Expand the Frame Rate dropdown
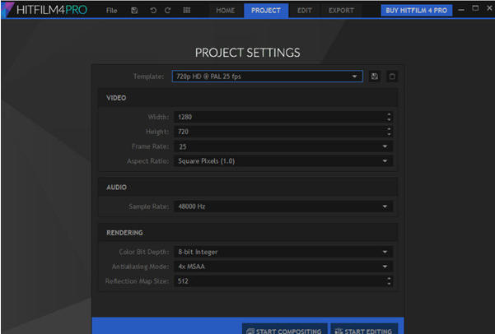 [x=281, y=146]
